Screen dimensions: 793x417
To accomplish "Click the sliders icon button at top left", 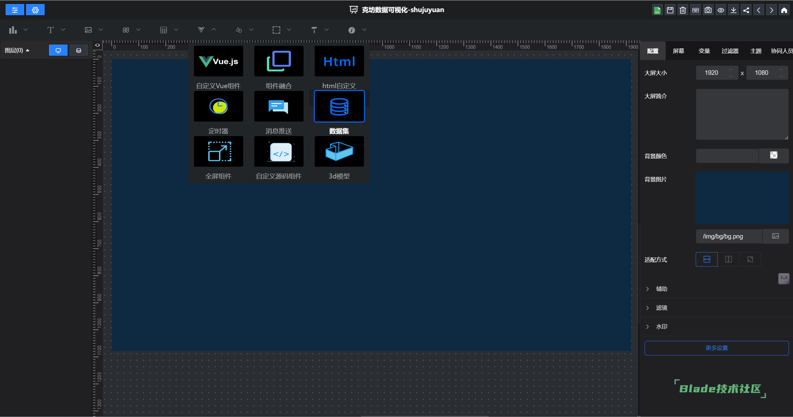I will pyautogui.click(x=15, y=10).
